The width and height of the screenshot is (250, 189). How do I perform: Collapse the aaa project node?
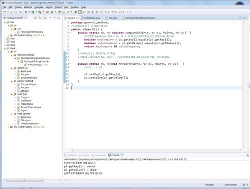click(4, 22)
